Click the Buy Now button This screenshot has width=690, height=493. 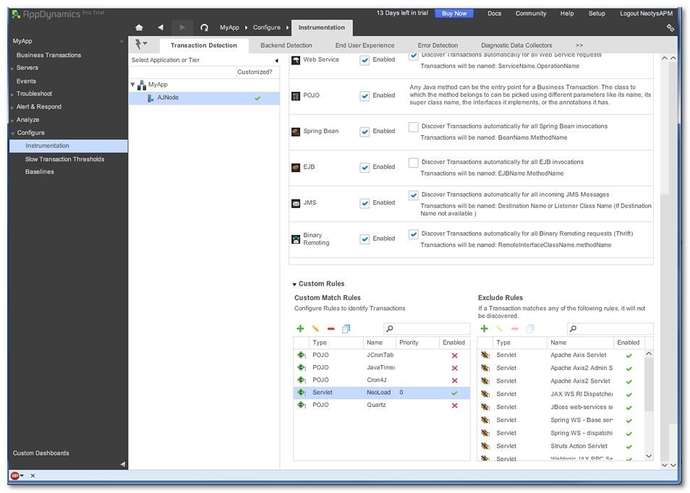[x=454, y=13]
